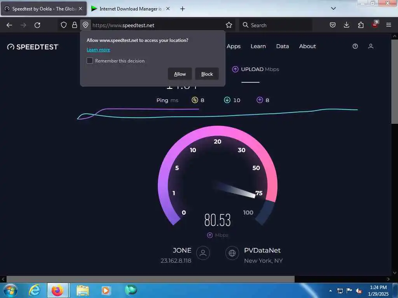
Task: Go back using the browser back arrow
Action: tap(9, 25)
